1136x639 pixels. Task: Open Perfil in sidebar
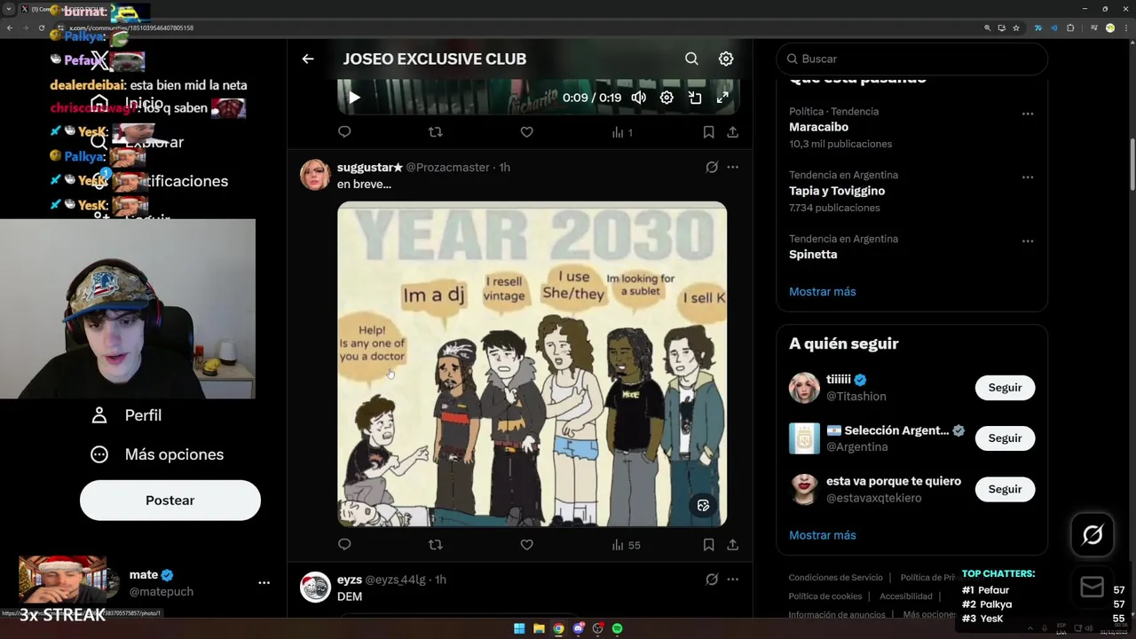pyautogui.click(x=126, y=415)
